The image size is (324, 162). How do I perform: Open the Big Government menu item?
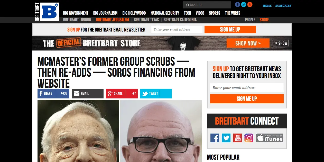(76, 13)
